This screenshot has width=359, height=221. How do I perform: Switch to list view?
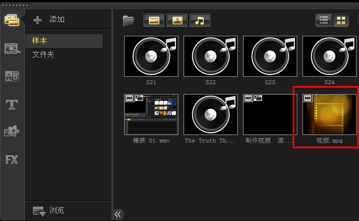click(x=324, y=20)
